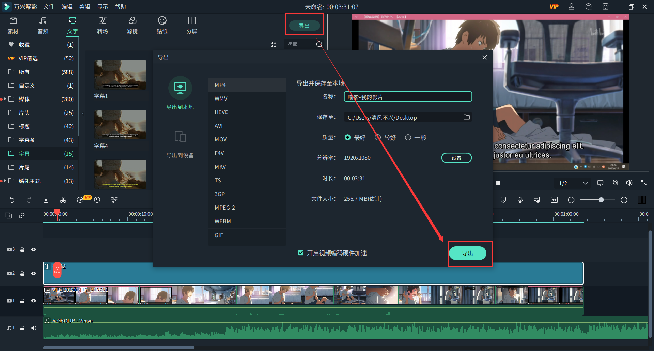Open the 剪辑 menu
Image resolution: width=654 pixels, height=351 pixels.
(x=84, y=7)
